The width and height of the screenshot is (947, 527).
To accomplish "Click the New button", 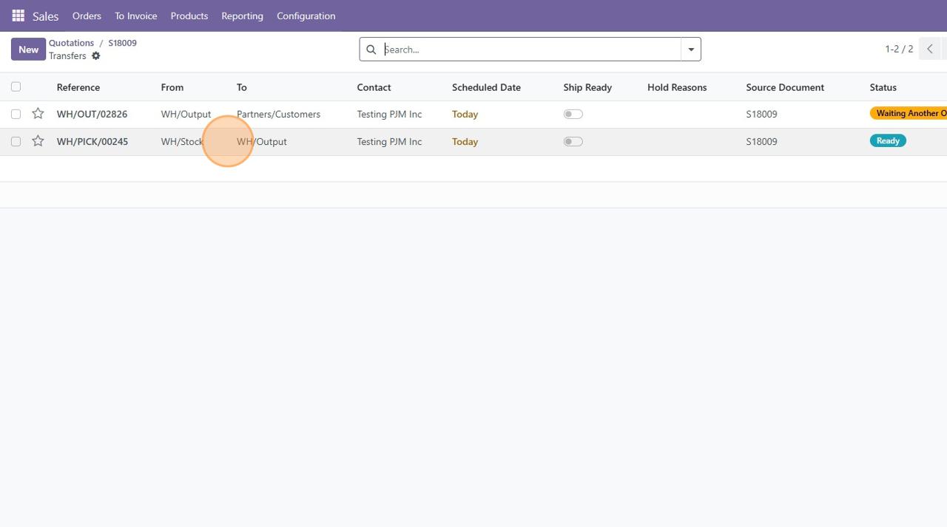I will [28, 50].
